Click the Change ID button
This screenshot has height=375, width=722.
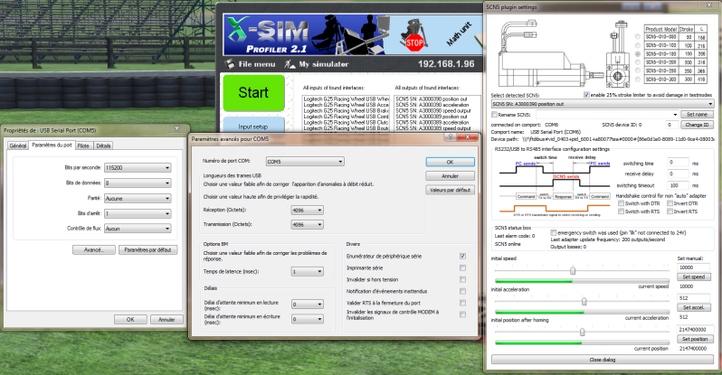click(698, 125)
